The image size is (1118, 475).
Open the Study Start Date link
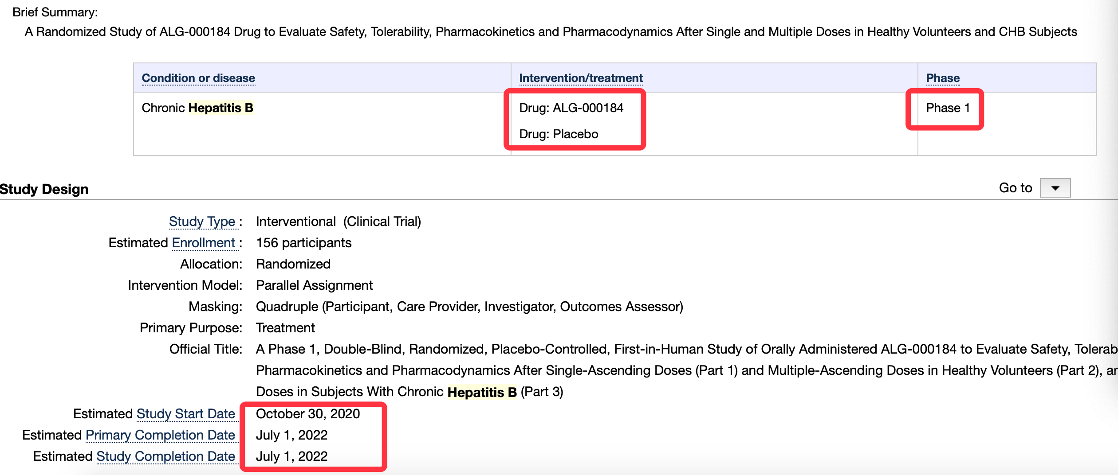(185, 414)
